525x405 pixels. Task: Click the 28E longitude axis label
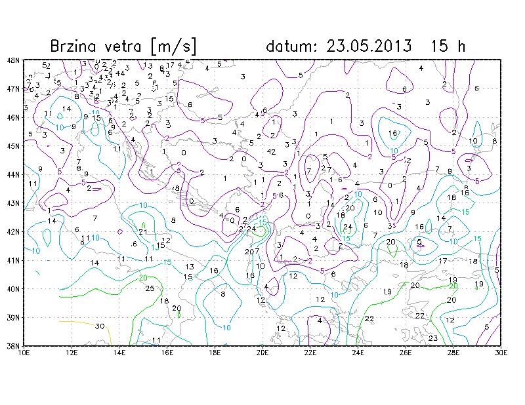coord(453,353)
